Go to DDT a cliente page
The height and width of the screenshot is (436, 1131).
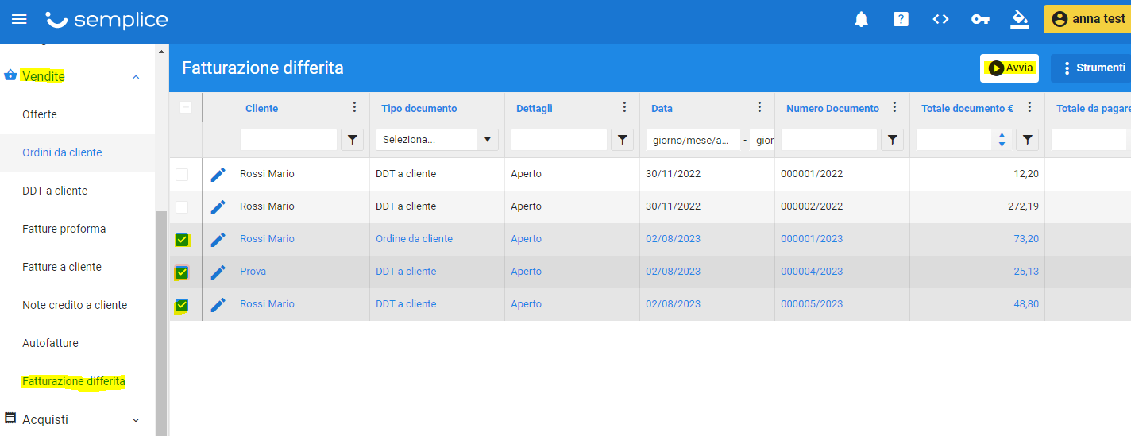[55, 191]
